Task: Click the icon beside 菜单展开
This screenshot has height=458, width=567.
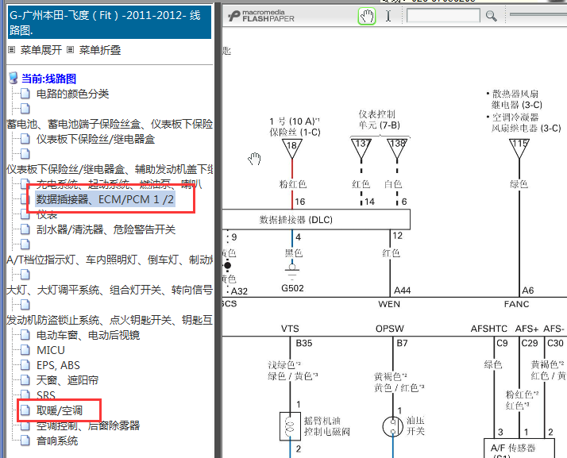Action: 12,50
